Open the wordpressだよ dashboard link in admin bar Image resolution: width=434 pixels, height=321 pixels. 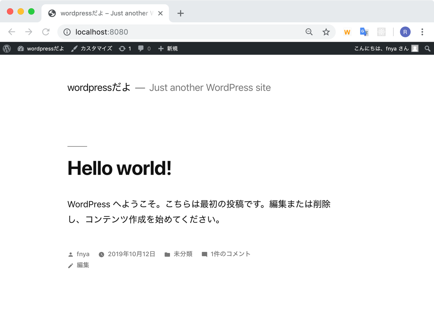tap(41, 48)
